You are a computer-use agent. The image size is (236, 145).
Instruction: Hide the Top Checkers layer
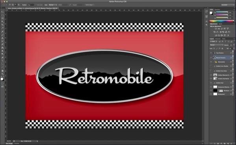click(x=211, y=53)
